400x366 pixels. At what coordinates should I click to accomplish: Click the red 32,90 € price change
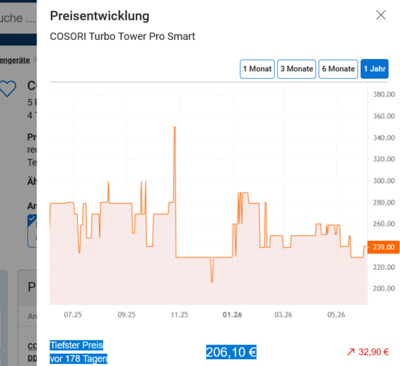(x=374, y=352)
